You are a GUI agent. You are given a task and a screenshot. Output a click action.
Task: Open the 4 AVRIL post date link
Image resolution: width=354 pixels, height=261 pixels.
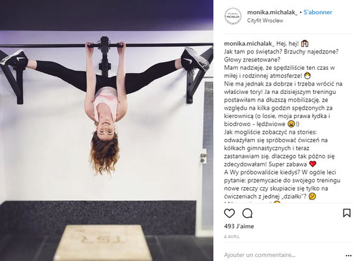point(232,237)
